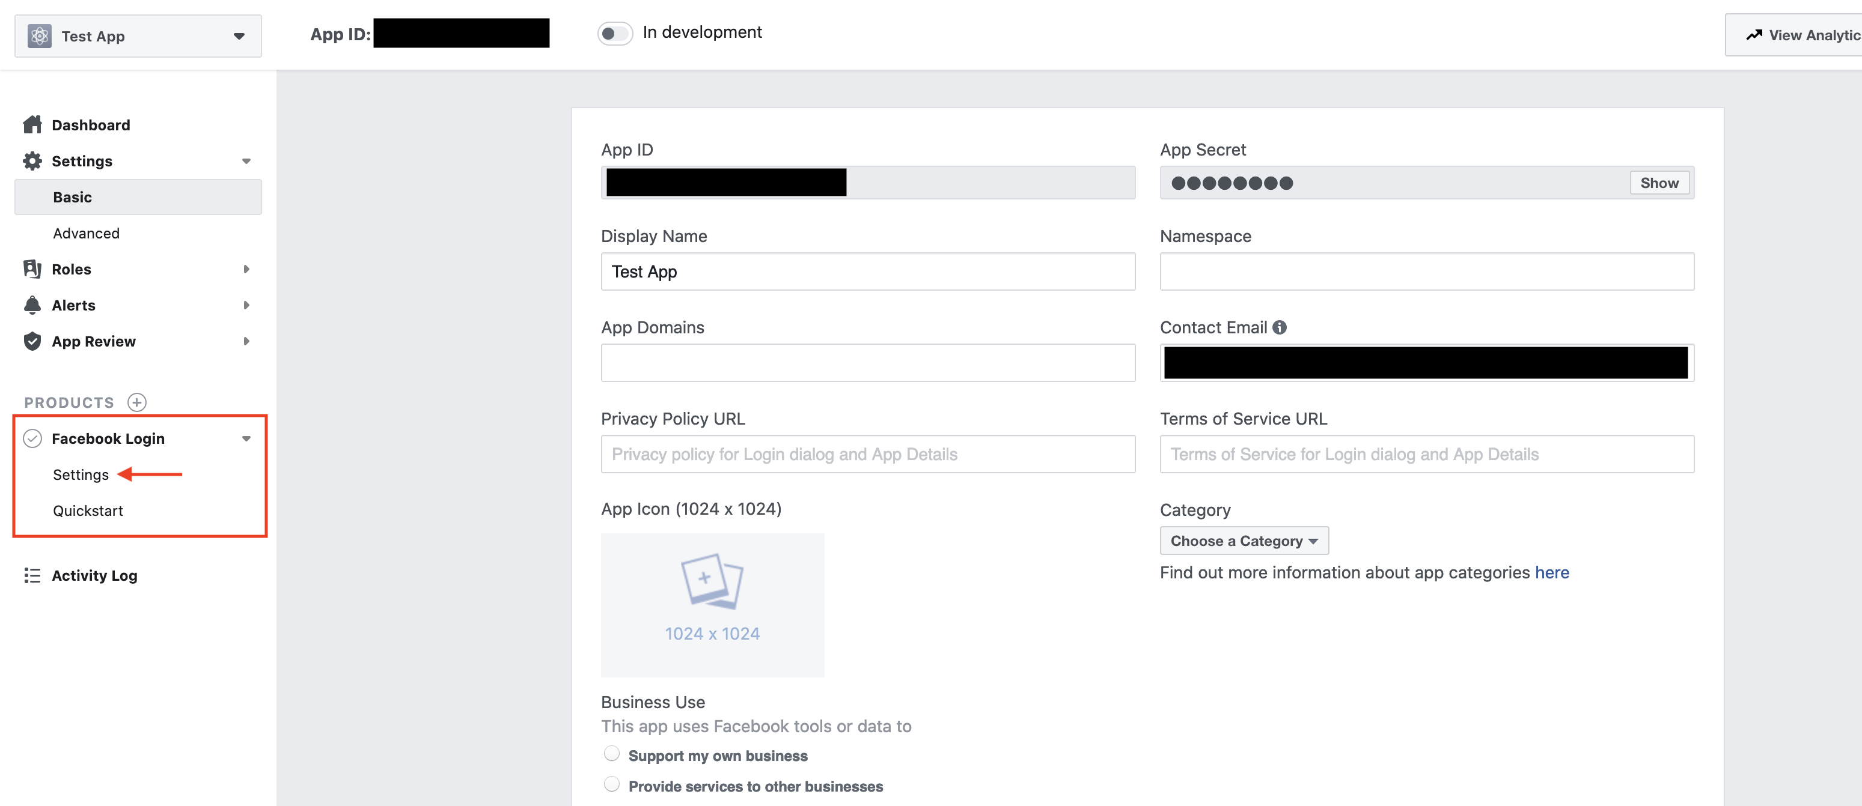This screenshot has height=806, width=1862.
Task: Click the masked App Secret dots
Action: point(1232,183)
